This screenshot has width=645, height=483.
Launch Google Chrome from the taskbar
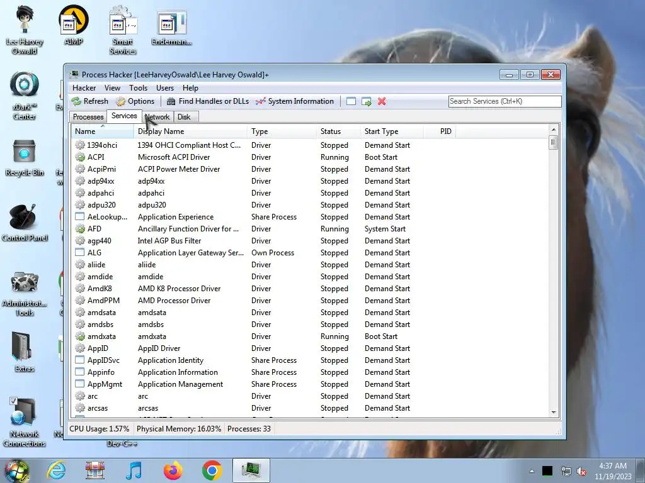point(212,470)
